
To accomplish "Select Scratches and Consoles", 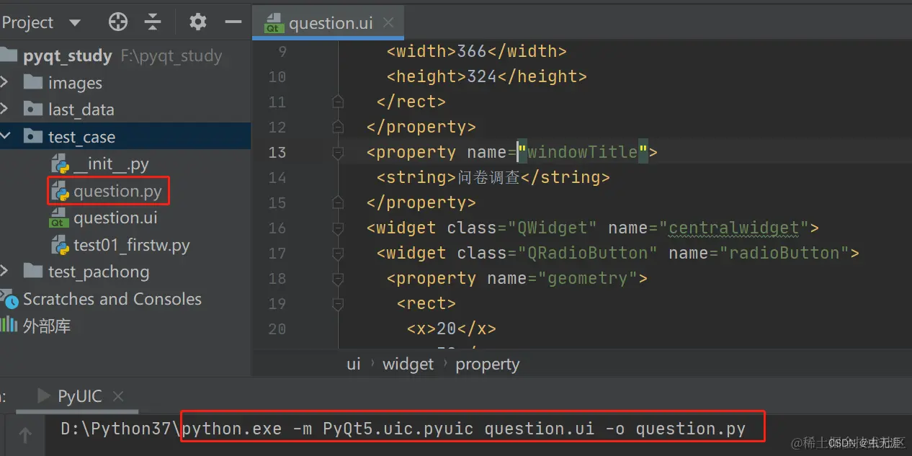I will [x=112, y=299].
